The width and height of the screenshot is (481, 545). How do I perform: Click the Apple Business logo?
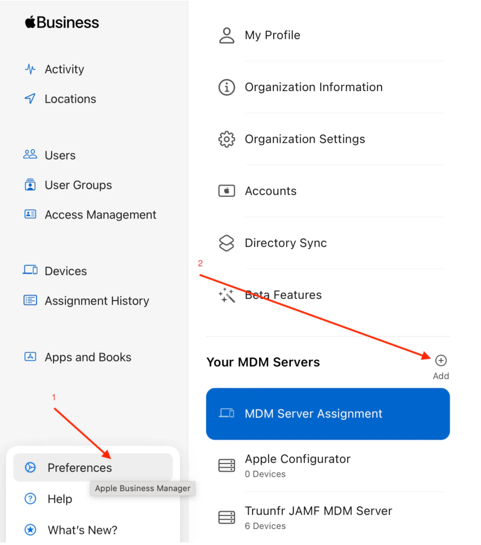(62, 23)
